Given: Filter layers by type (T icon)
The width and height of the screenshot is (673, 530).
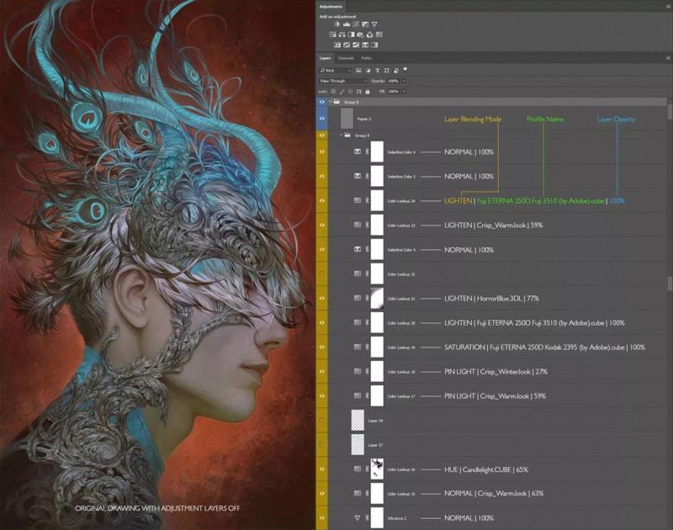Looking at the screenshot, I should pos(378,71).
